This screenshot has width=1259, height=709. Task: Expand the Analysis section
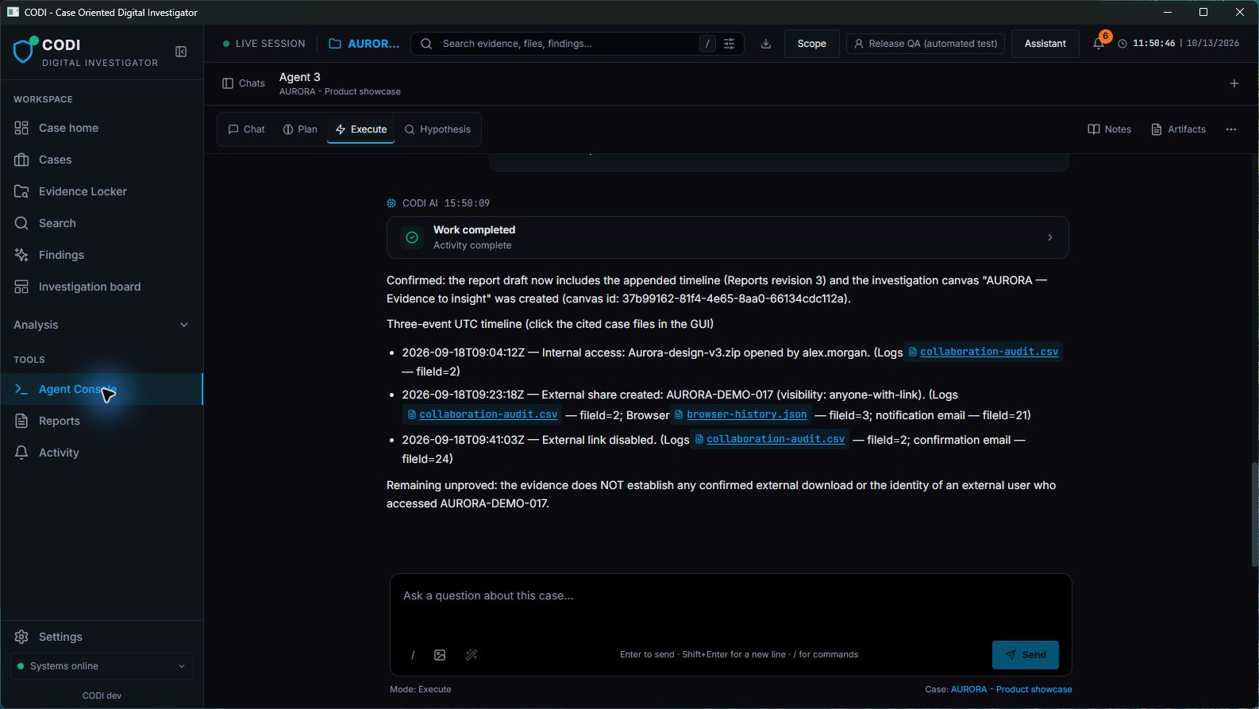102,325
